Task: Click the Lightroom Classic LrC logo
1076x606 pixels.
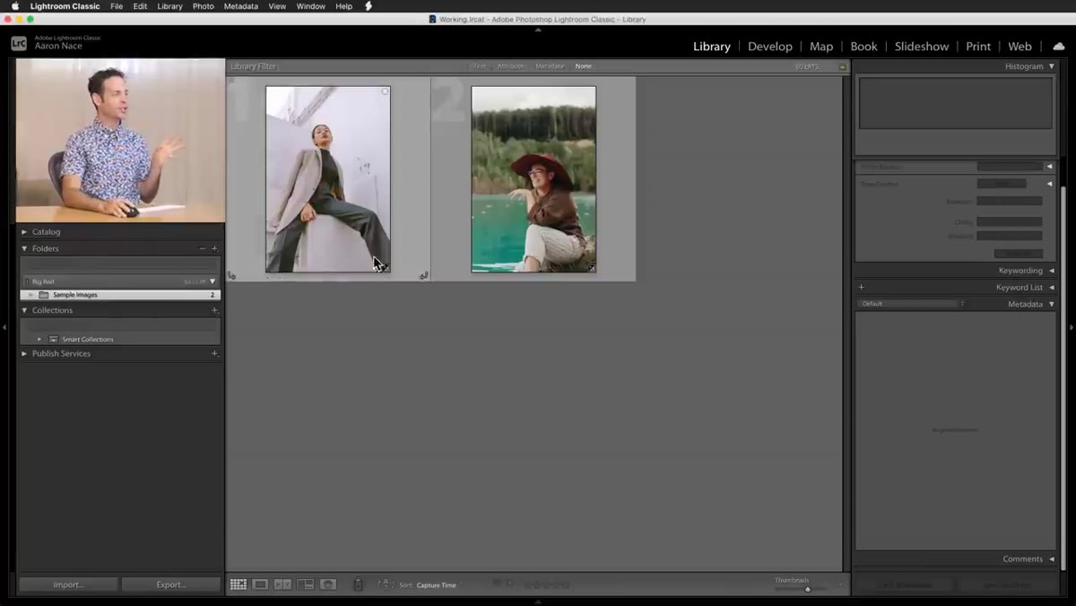Action: (x=19, y=42)
